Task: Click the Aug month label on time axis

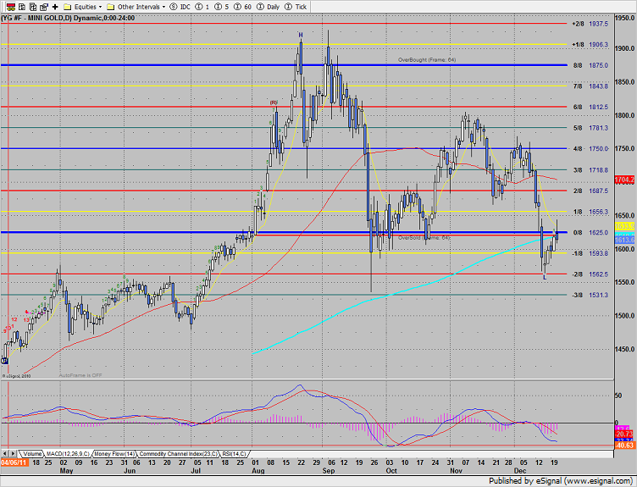Action: point(258,471)
